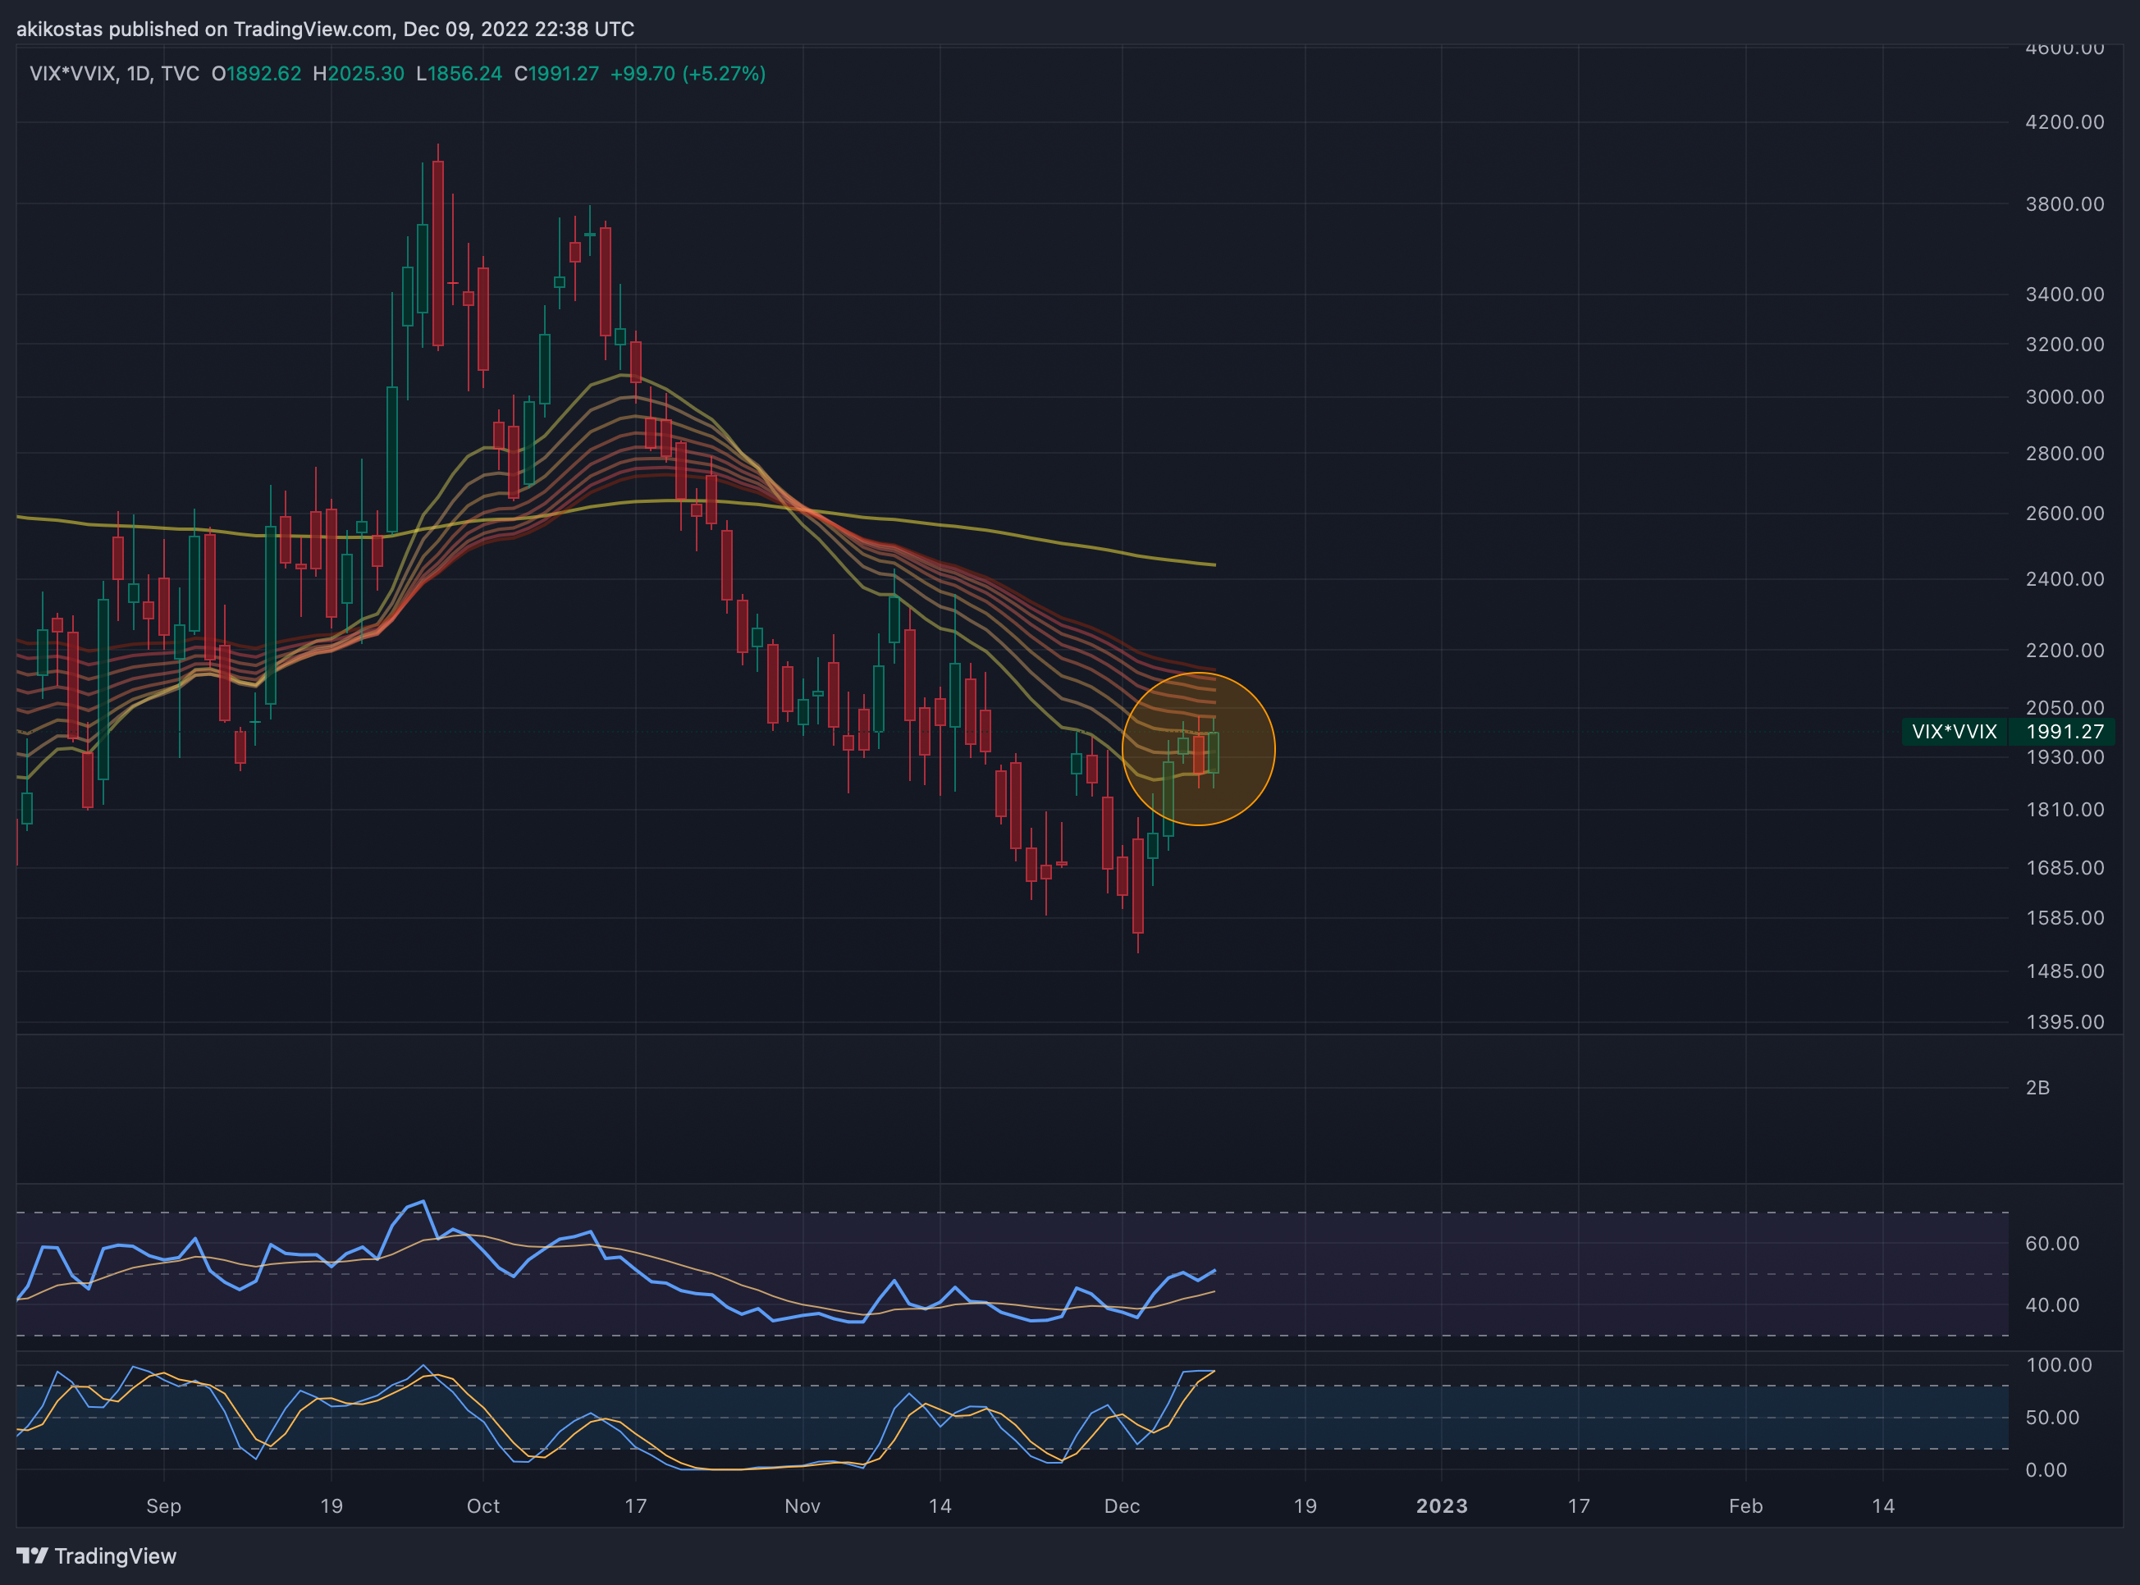Screen dimensions: 2140x1585
Task: Click the 1810.00 price axis label
Action: point(2065,810)
